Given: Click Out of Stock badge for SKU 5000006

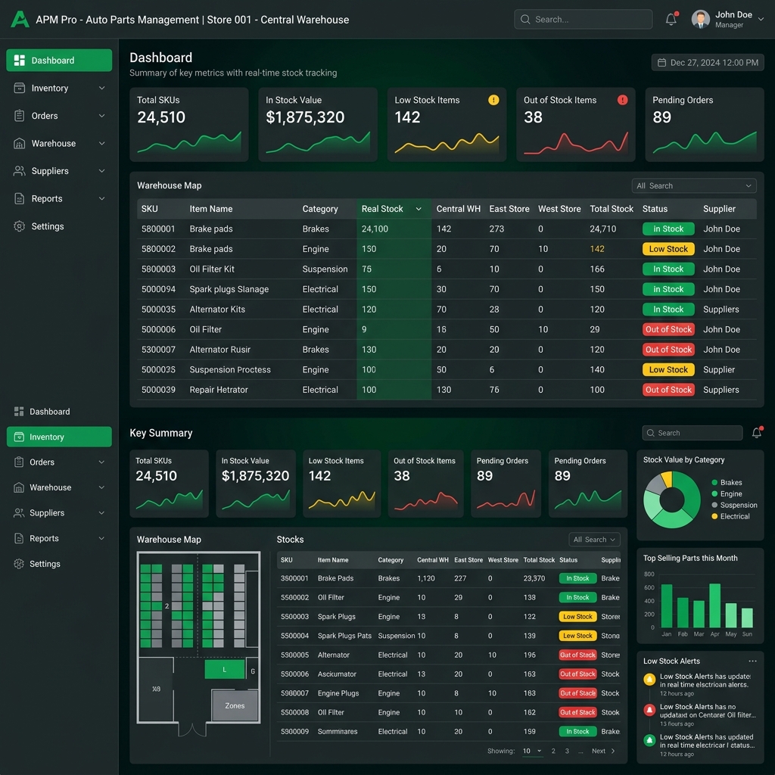Looking at the screenshot, I should (668, 330).
